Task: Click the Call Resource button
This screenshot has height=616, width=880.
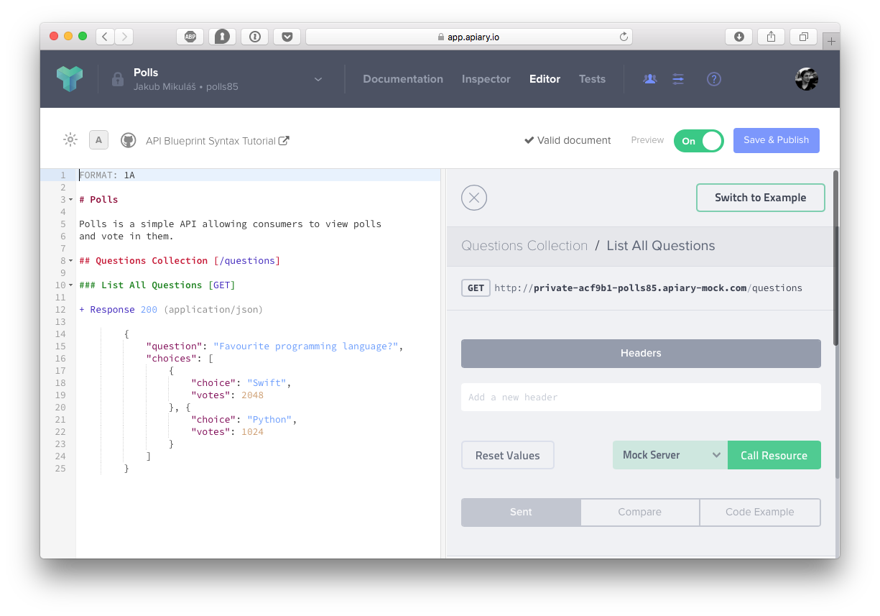Action: click(774, 455)
